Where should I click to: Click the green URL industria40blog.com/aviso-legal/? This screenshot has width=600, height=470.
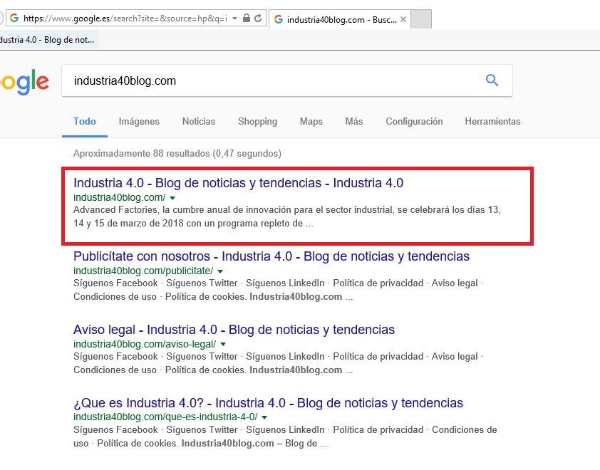click(x=145, y=344)
